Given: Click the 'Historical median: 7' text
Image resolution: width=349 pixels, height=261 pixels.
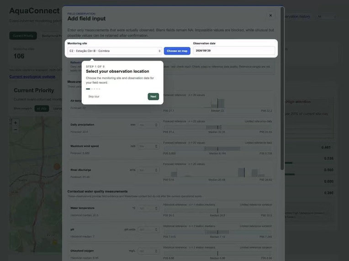Looking at the screenshot, I should tap(82, 236).
